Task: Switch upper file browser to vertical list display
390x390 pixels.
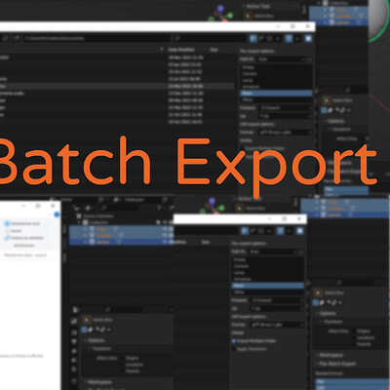Action: 253,38
